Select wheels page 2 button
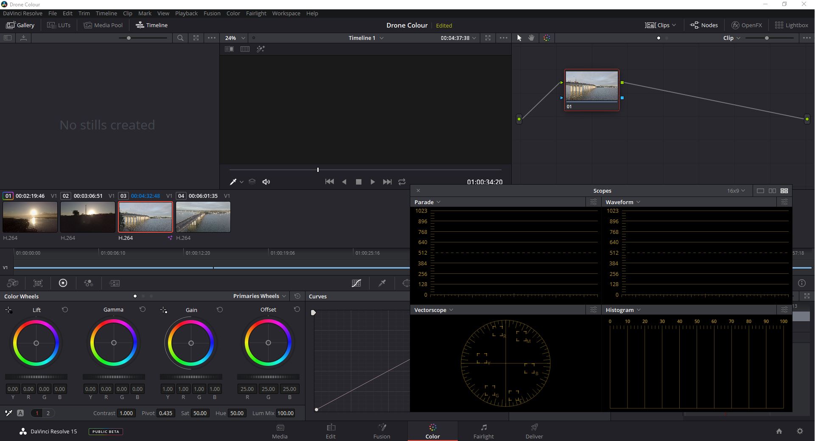The image size is (815, 441). click(x=48, y=413)
